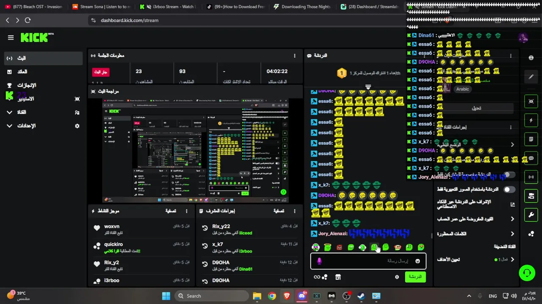Open Discord from the taskbar

coord(301,296)
